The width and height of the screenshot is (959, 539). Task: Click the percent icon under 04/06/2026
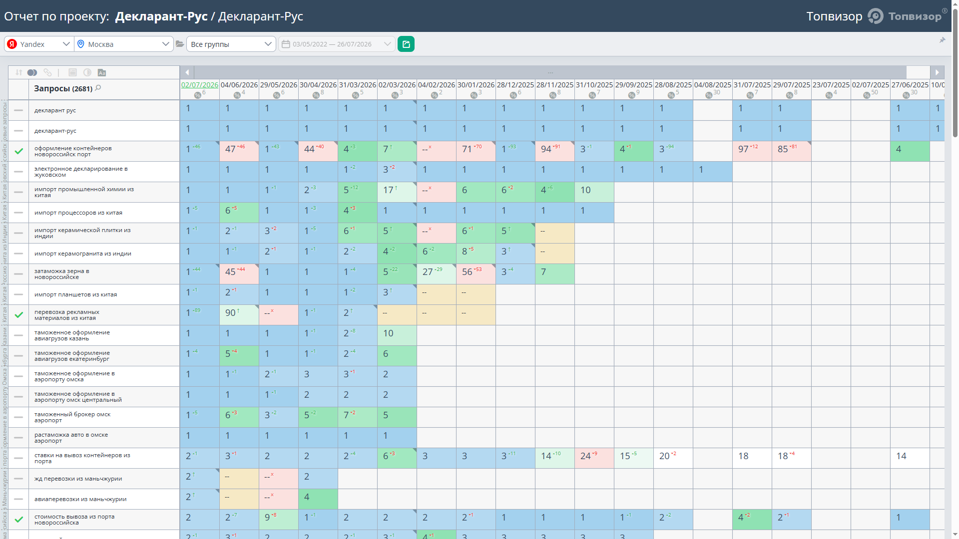pyautogui.click(x=237, y=95)
